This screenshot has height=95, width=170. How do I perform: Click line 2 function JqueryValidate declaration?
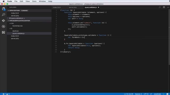85,12
